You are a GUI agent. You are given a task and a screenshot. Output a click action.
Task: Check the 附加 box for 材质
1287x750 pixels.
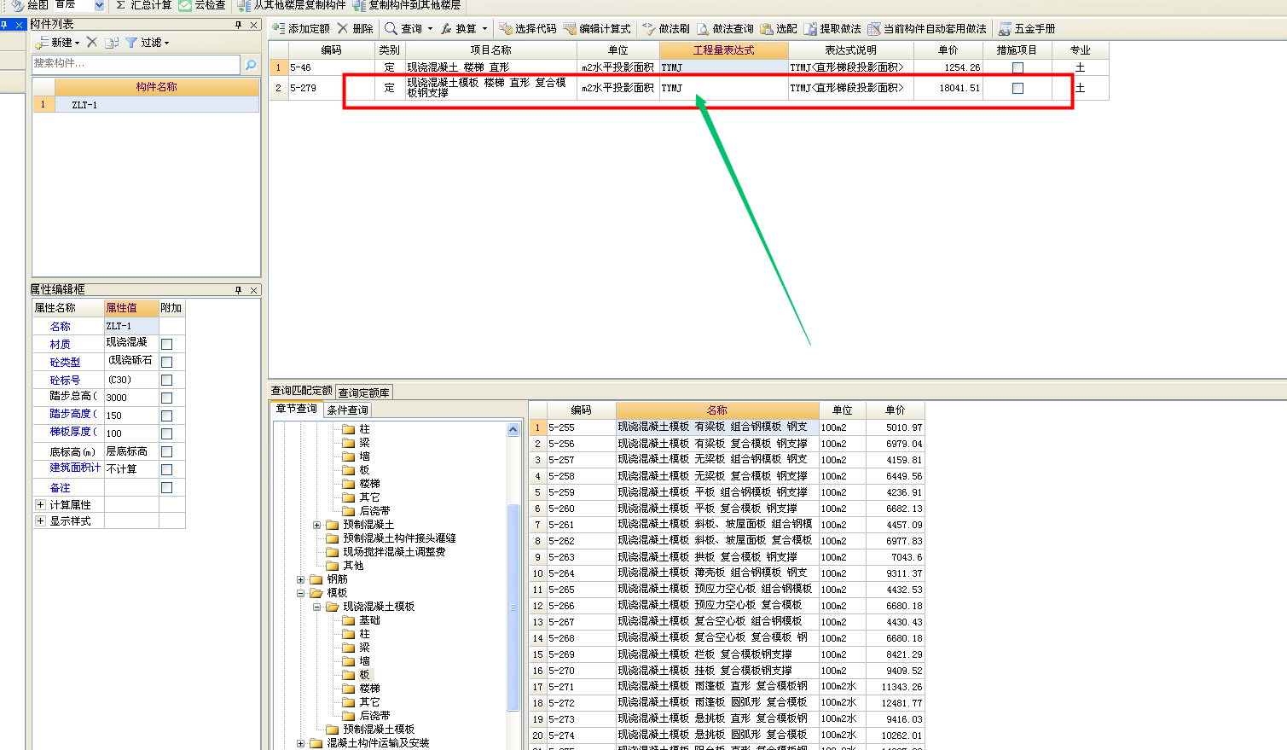[167, 344]
